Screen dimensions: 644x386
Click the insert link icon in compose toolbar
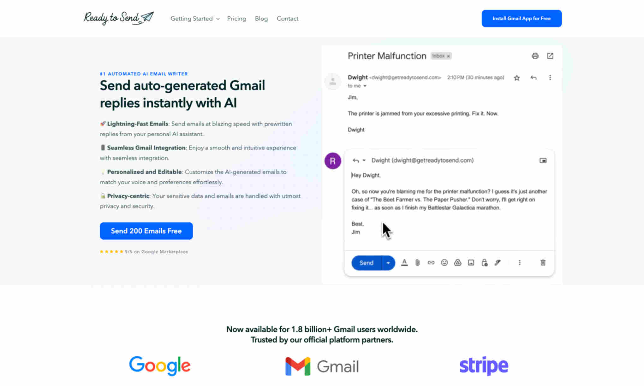point(431,262)
